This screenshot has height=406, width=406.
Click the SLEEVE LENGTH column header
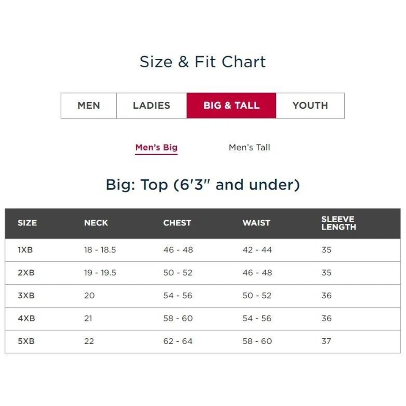(x=339, y=223)
